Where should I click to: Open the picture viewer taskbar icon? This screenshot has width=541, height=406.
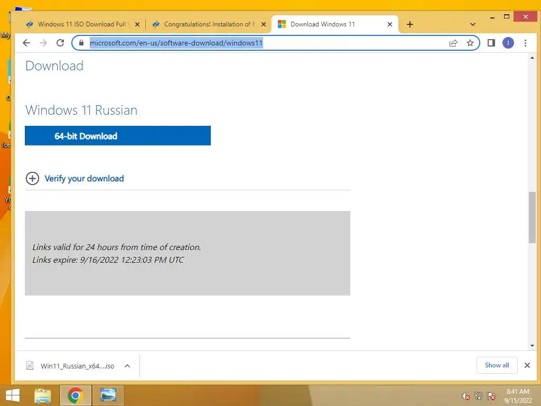pyautogui.click(x=108, y=395)
